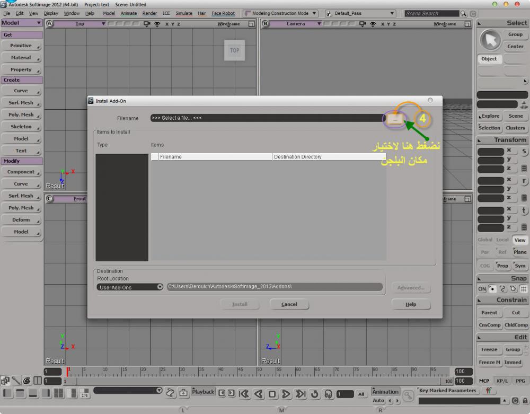Toggle the eye icon in Camera viewport header
This screenshot has width=530, height=414.
[373, 24]
